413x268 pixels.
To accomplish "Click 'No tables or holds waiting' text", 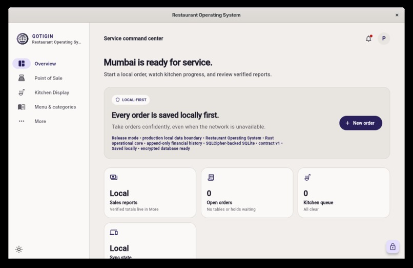I will tap(231, 209).
